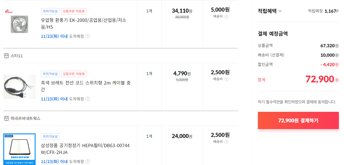Click the black power cord thumbnail

tap(19, 87)
